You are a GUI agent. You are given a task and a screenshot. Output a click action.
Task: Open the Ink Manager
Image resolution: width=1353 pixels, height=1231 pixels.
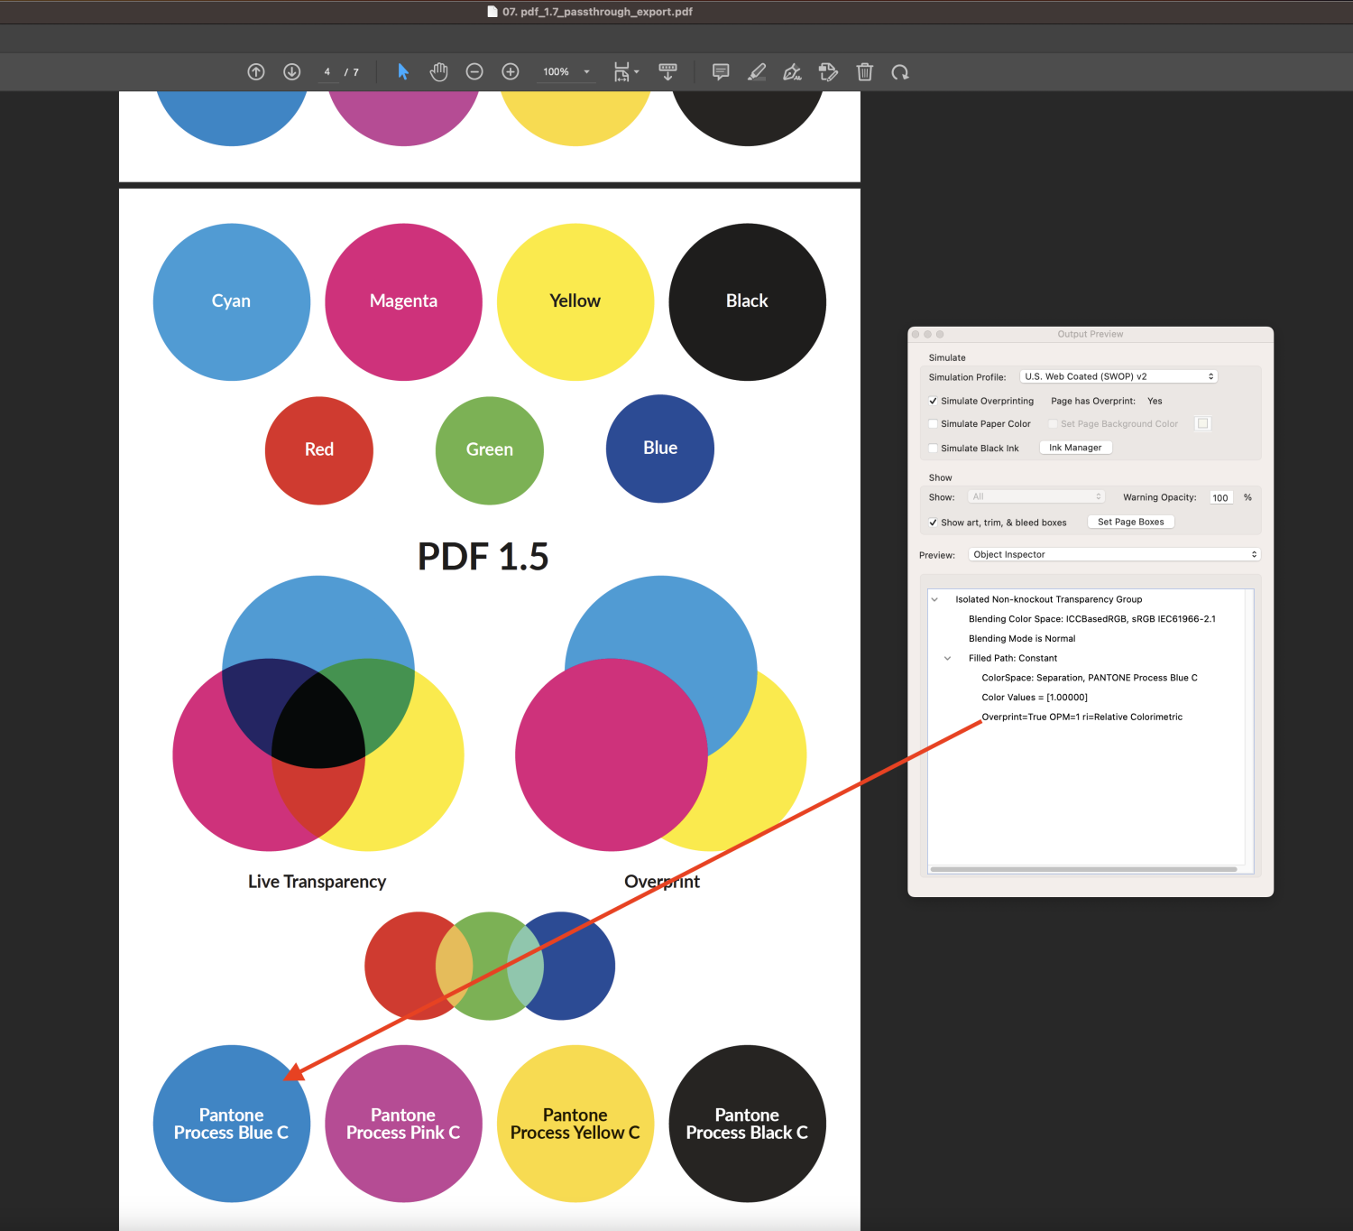click(1074, 447)
